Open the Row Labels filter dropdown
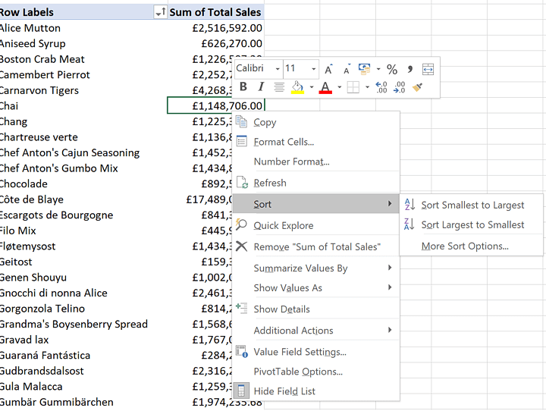 coord(160,13)
